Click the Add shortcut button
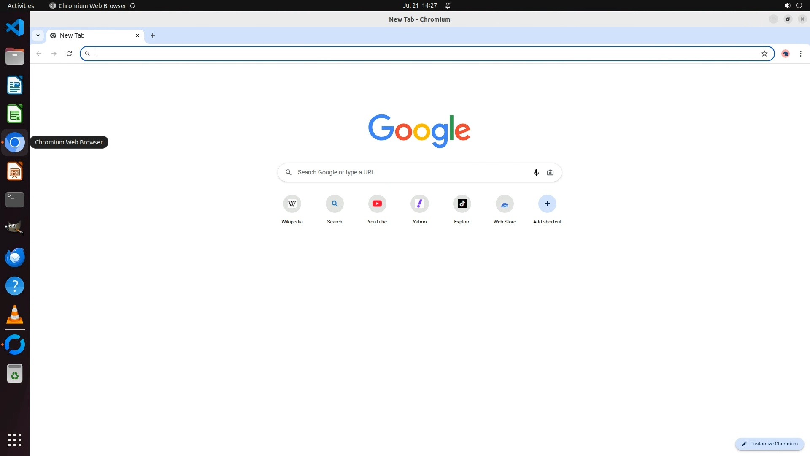The height and width of the screenshot is (456, 810). 547,204
